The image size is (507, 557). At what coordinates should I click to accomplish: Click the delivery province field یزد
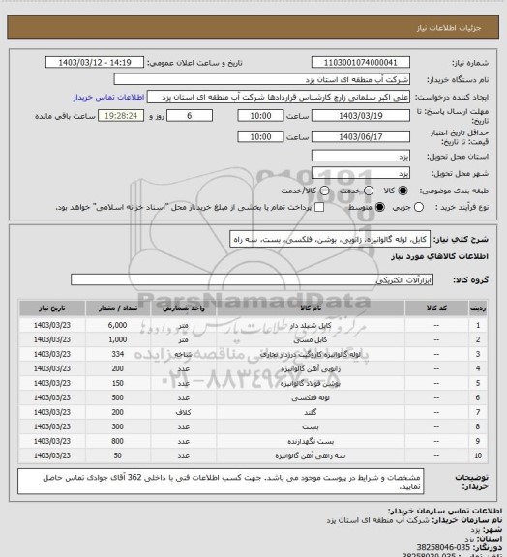point(361,156)
